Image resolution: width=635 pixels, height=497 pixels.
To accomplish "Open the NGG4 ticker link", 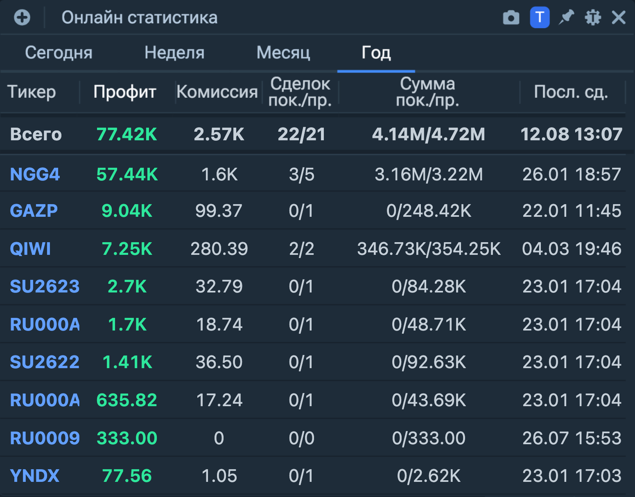I will (x=35, y=175).
